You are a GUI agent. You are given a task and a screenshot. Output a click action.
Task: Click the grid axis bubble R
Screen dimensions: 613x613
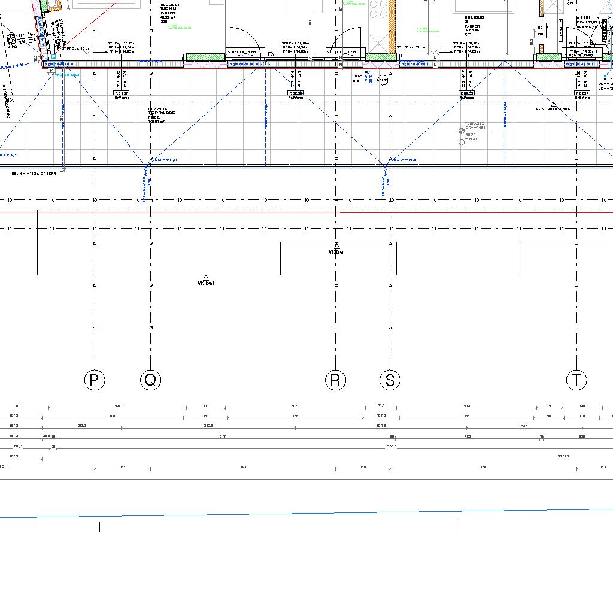click(335, 380)
